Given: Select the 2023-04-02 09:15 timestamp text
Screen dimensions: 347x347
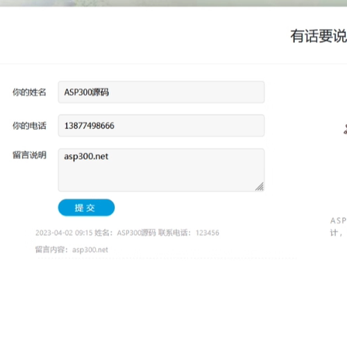Looking at the screenshot, I should click(x=64, y=232).
